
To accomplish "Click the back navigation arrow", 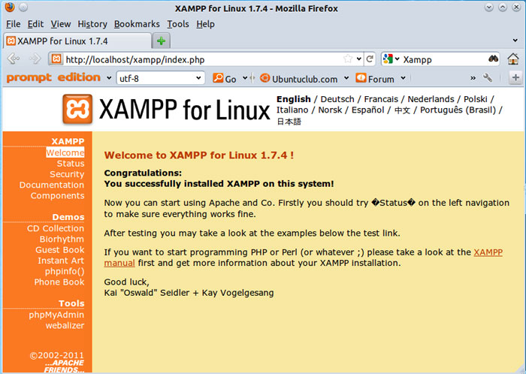I will 14,59.
